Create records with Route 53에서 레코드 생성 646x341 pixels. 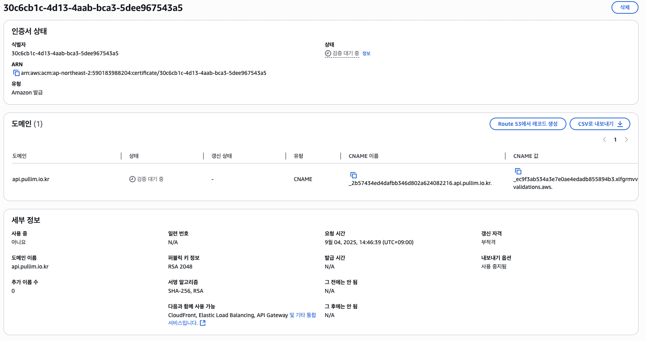coord(528,124)
